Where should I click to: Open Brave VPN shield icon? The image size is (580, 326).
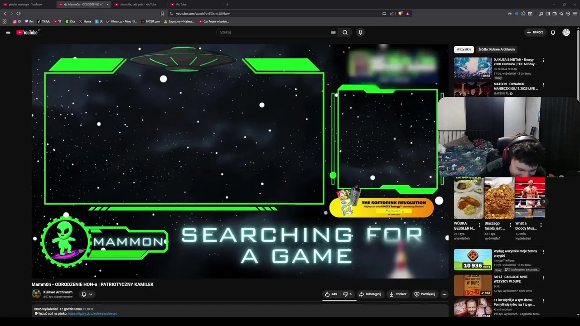(568, 14)
